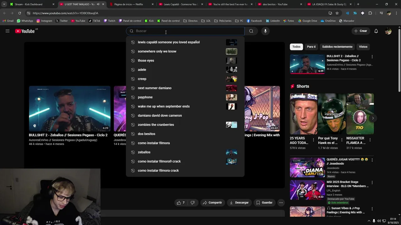Open options for MSI 2025 Bracket Stage video
The image size is (401, 225).
[372, 182]
